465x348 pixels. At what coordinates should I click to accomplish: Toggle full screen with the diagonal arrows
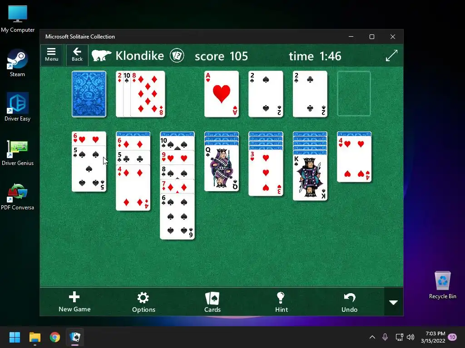391,55
